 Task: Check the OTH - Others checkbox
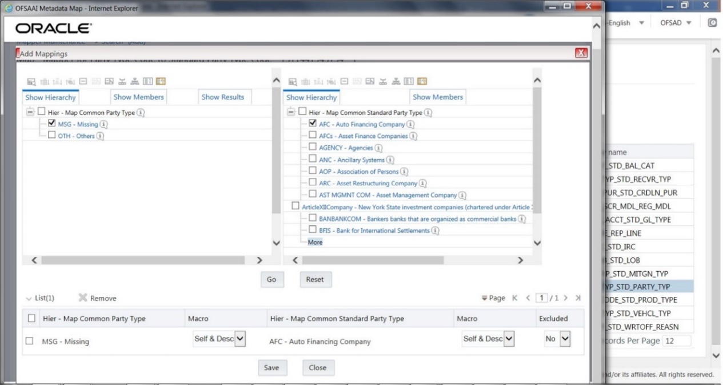pyautogui.click(x=52, y=136)
